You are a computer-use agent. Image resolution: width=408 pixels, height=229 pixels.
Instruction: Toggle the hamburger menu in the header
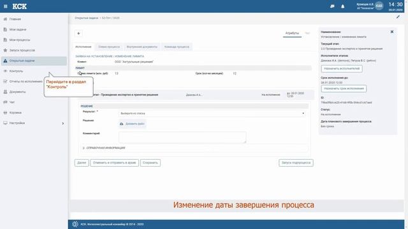pos(6,6)
